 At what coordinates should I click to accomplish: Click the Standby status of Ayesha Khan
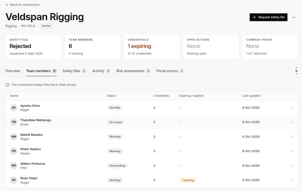(115, 108)
